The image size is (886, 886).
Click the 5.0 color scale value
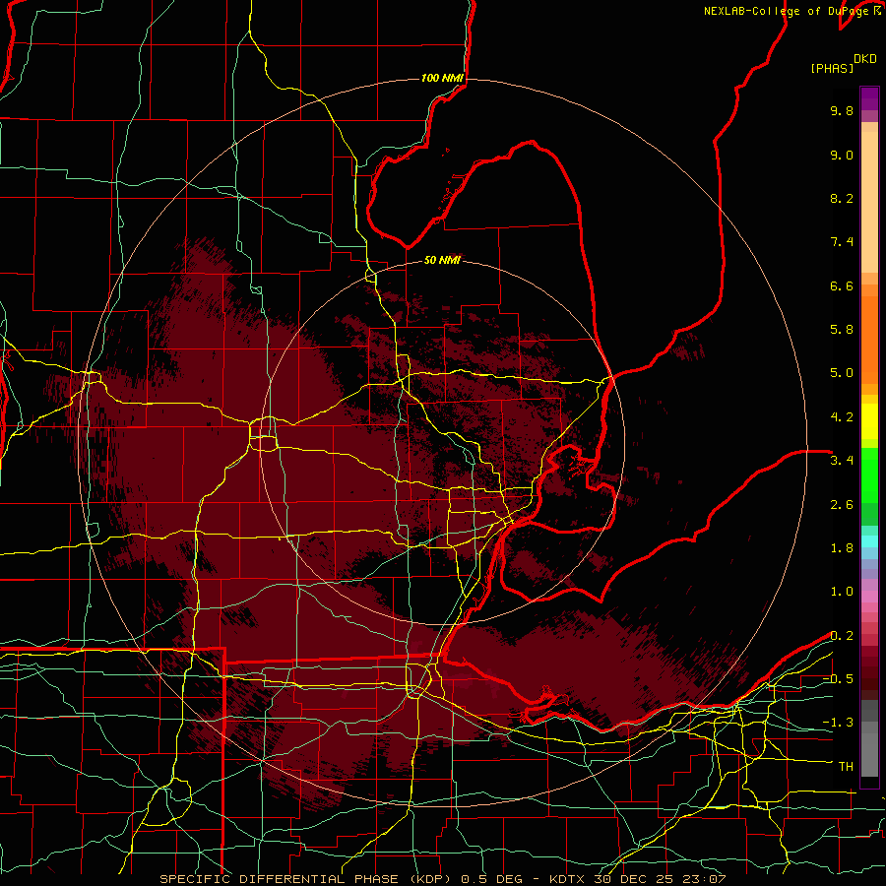tap(842, 373)
